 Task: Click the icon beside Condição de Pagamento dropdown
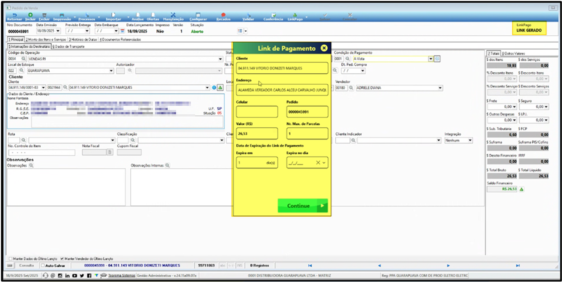tap(437, 59)
